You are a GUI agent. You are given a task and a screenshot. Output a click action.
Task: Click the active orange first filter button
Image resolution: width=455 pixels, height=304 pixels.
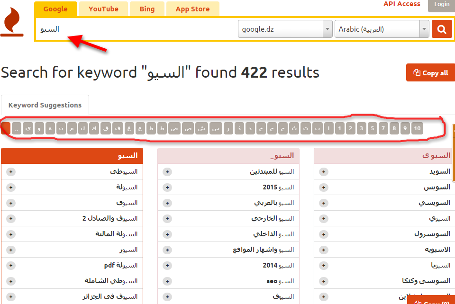pos(6,128)
